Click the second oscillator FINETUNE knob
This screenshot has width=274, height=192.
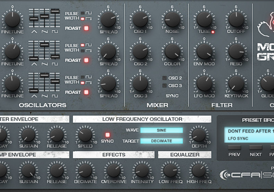pos(12,51)
